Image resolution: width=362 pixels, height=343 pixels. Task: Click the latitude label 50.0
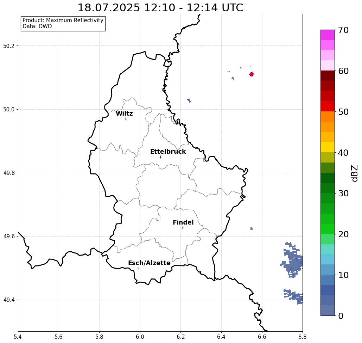click(9, 109)
